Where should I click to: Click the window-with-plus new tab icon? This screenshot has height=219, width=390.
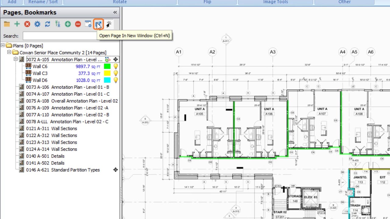tap(88, 24)
